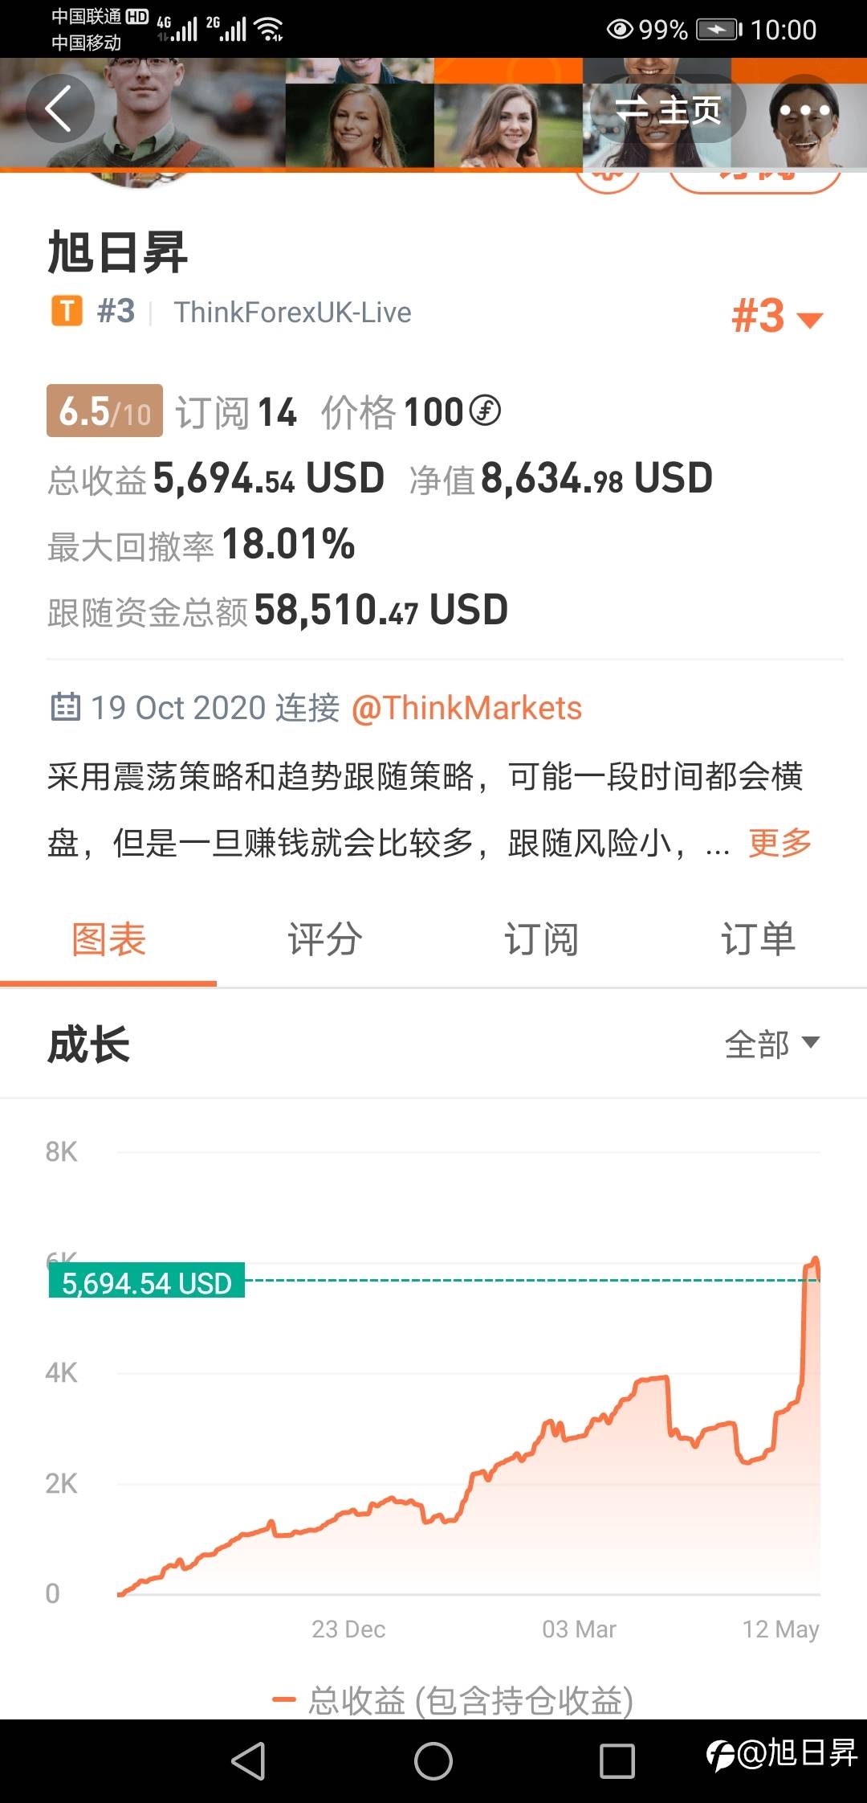Screen dimensions: 867x1803
Task: Tap the 6.5/10 rating score badge
Action: (104, 411)
